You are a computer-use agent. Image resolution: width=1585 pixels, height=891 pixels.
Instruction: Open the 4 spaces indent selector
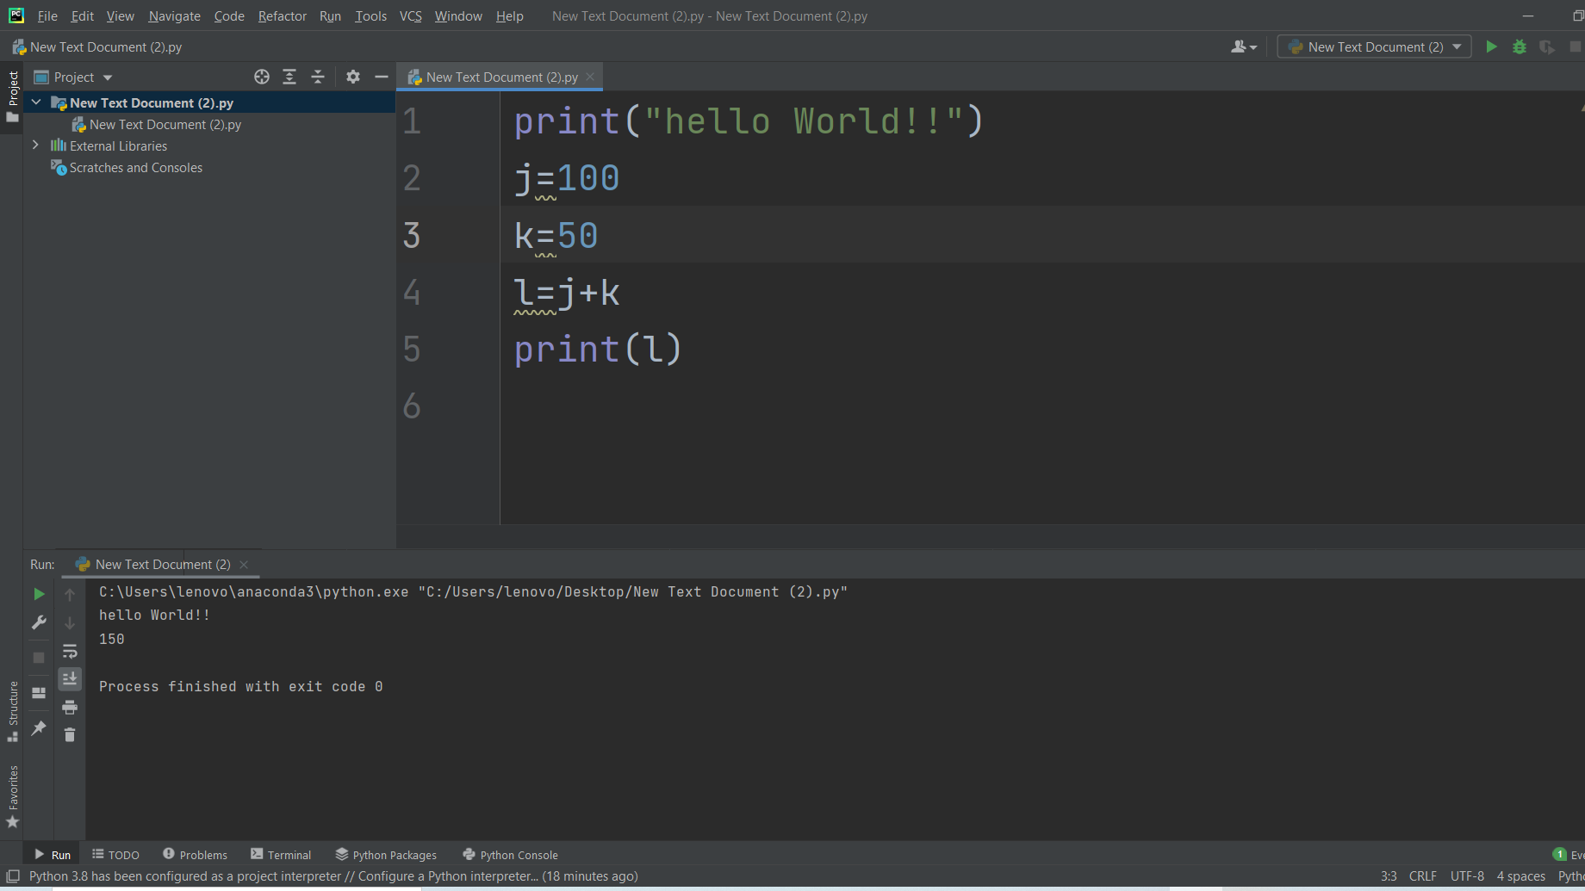[1520, 876]
